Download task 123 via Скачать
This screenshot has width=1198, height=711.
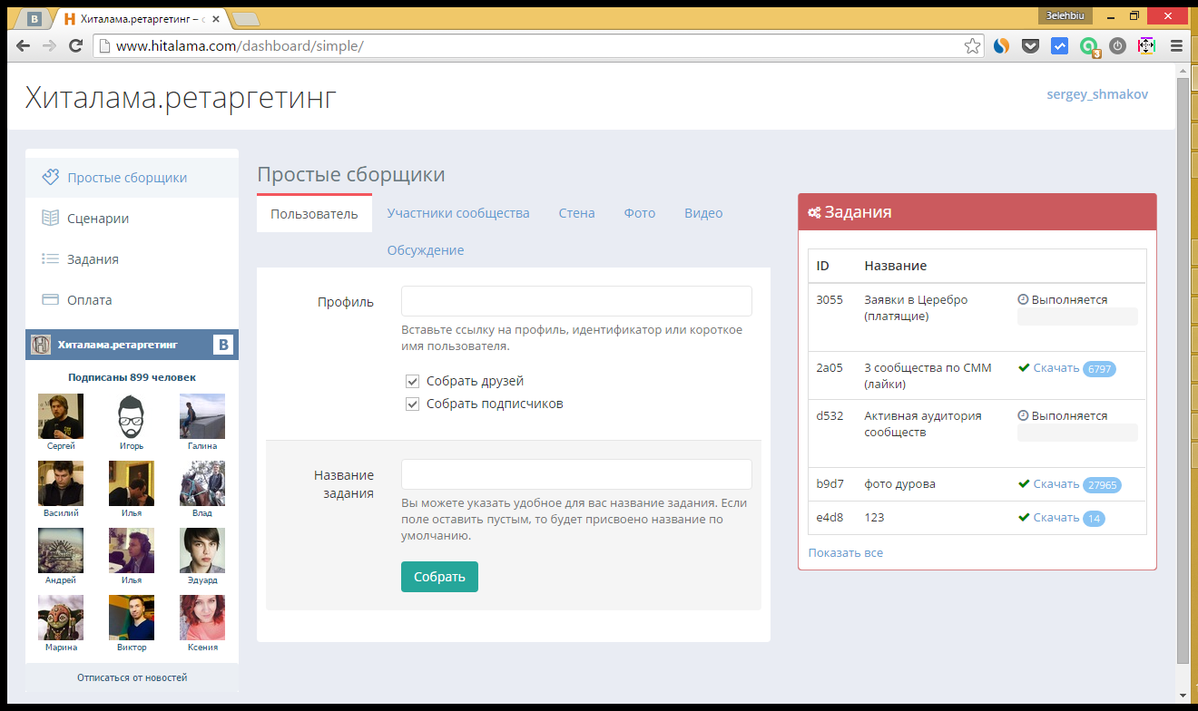click(x=1056, y=518)
